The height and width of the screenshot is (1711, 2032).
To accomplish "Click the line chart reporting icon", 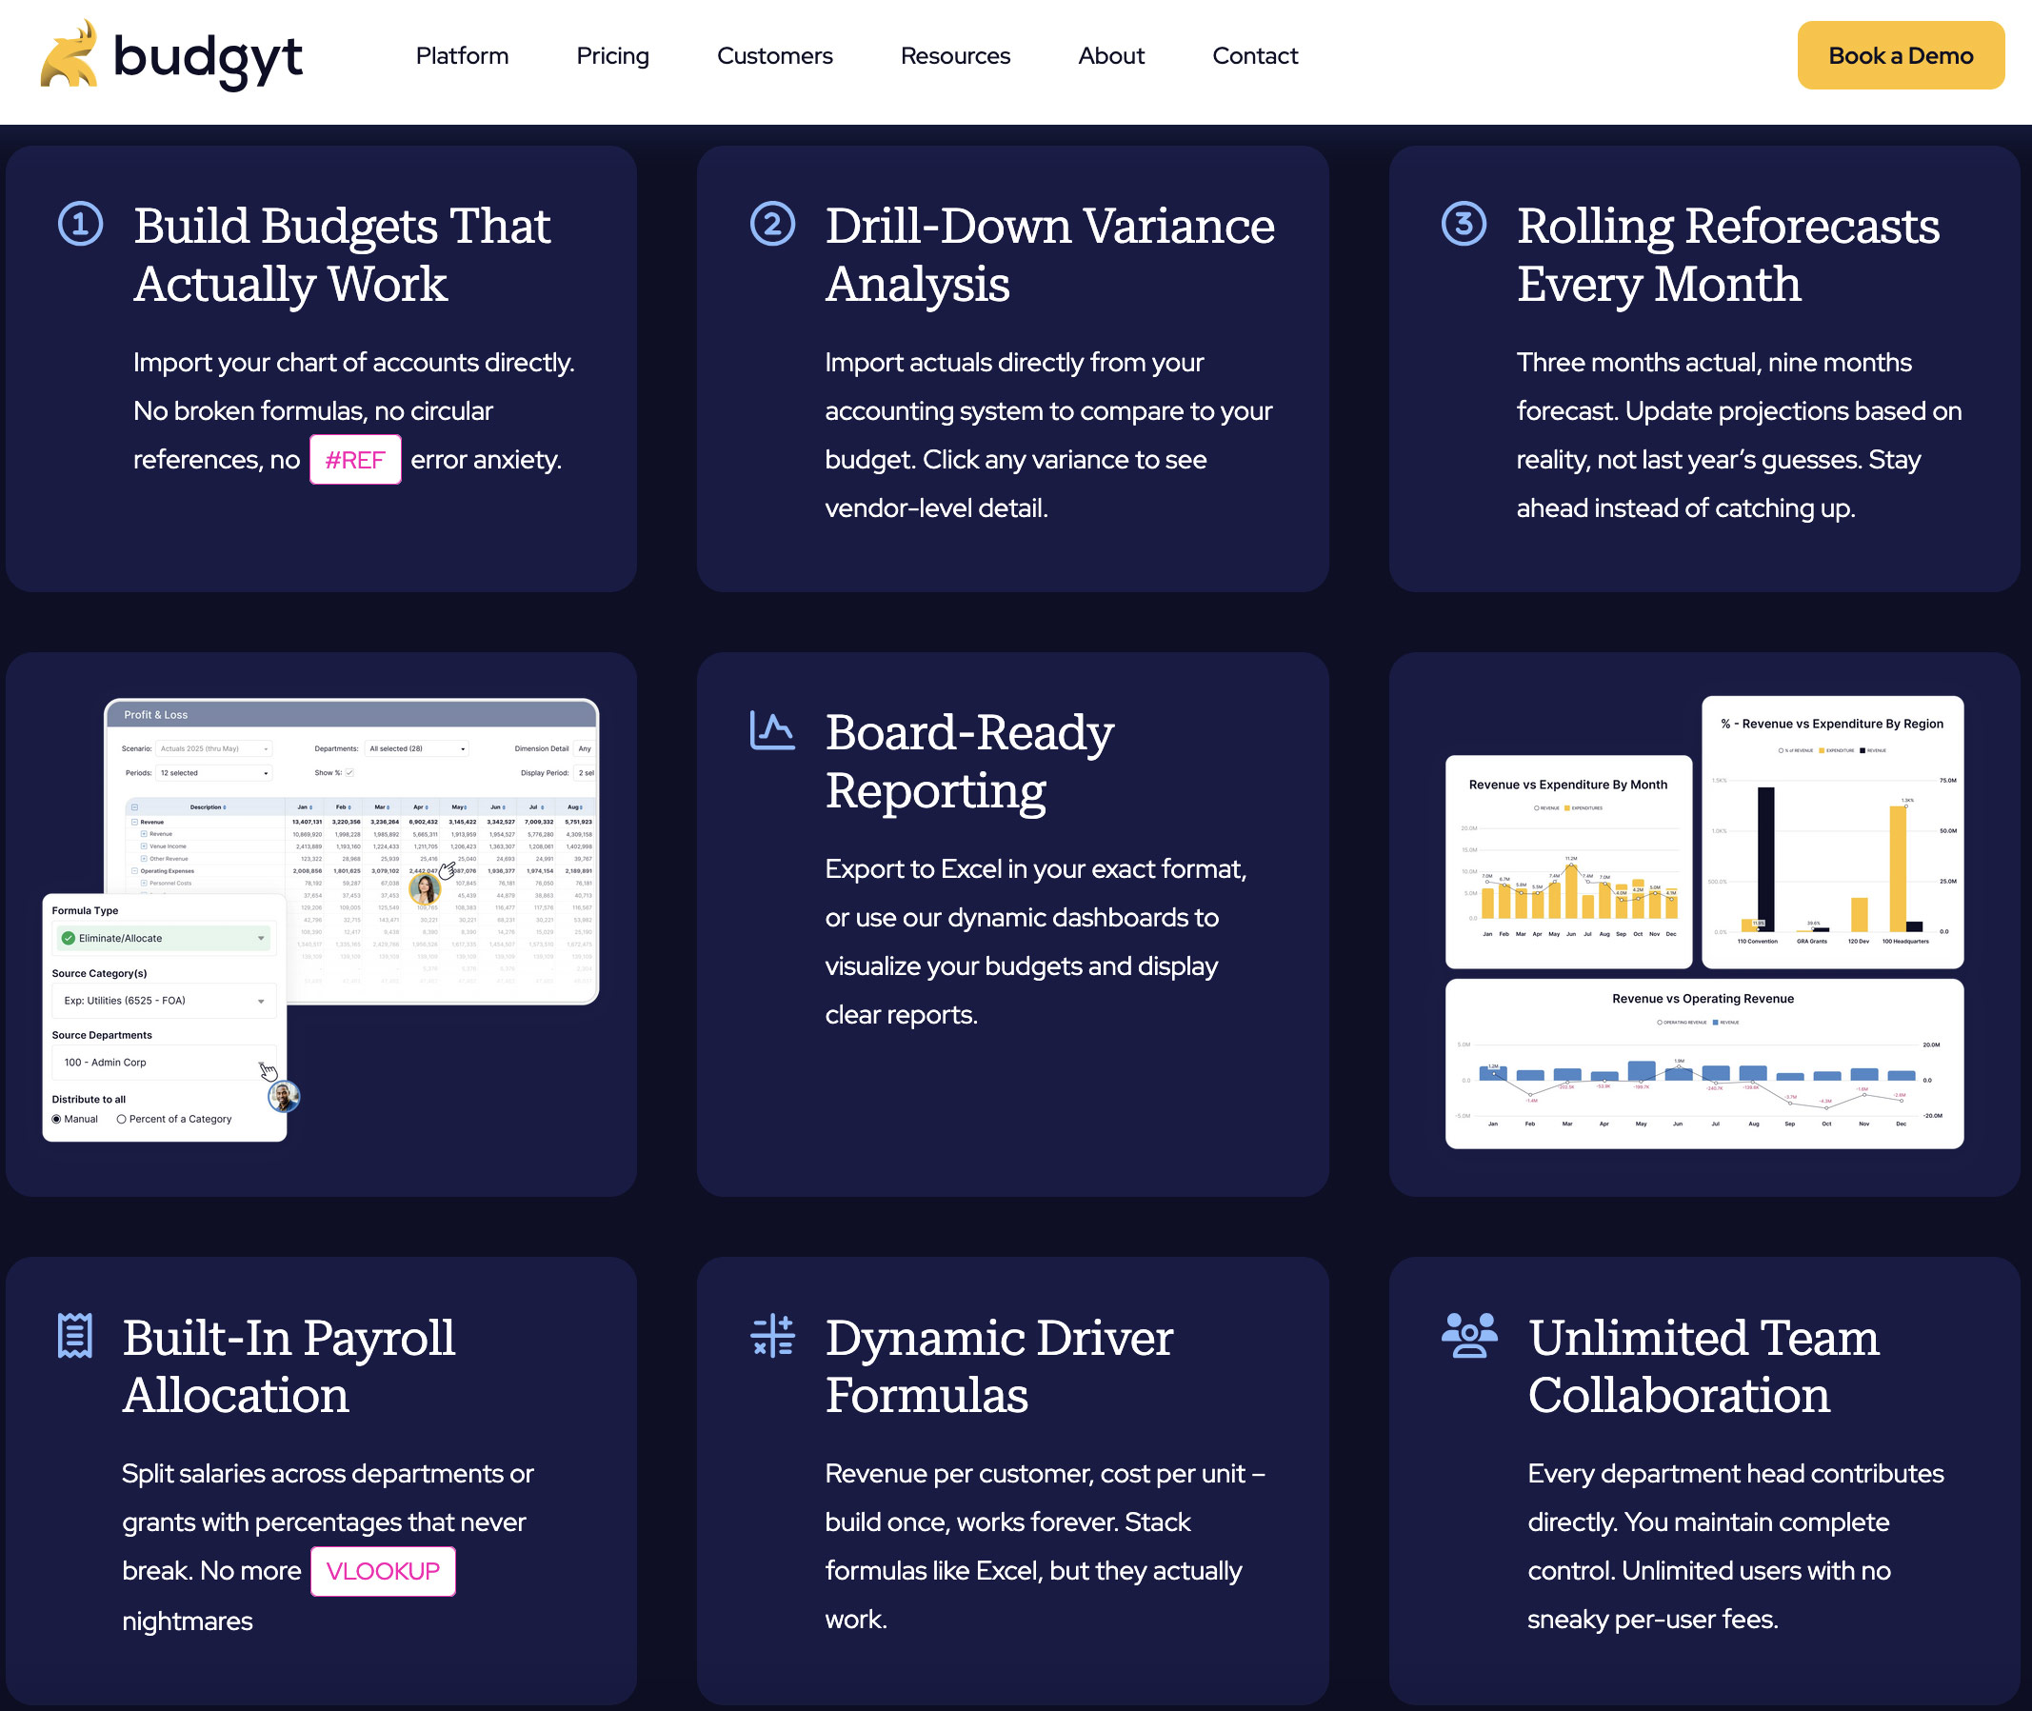I will point(772,731).
